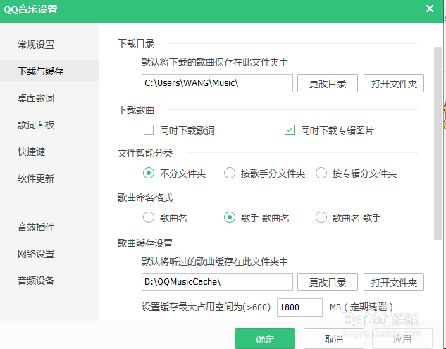Select 按歌手分文件夹 radio option

(230, 173)
